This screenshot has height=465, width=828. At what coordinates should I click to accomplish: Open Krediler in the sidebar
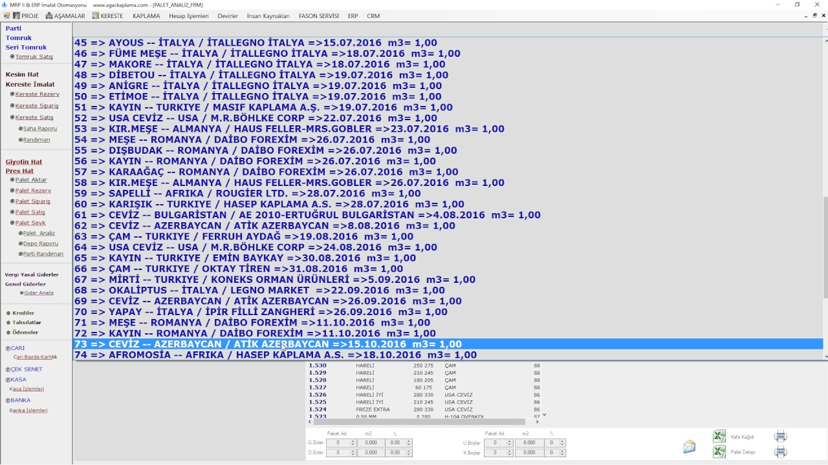[x=23, y=313]
